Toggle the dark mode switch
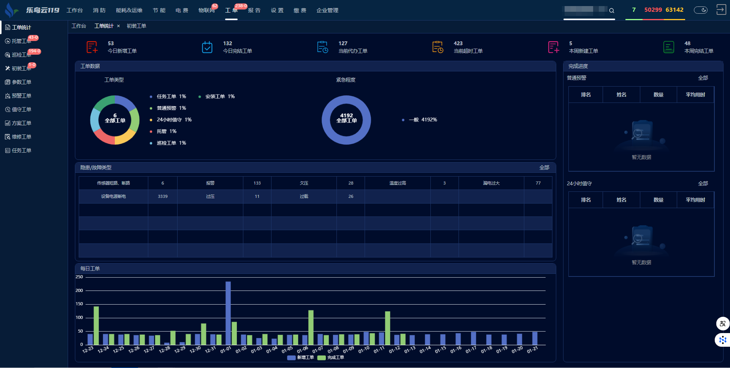Screen dimensions: 730x368 pos(700,10)
